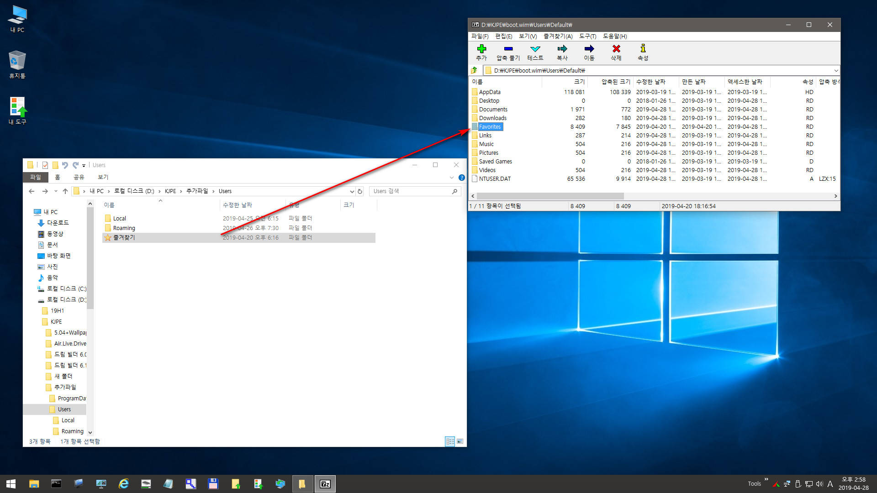Open 7-Zip address path dropdown

(836, 70)
